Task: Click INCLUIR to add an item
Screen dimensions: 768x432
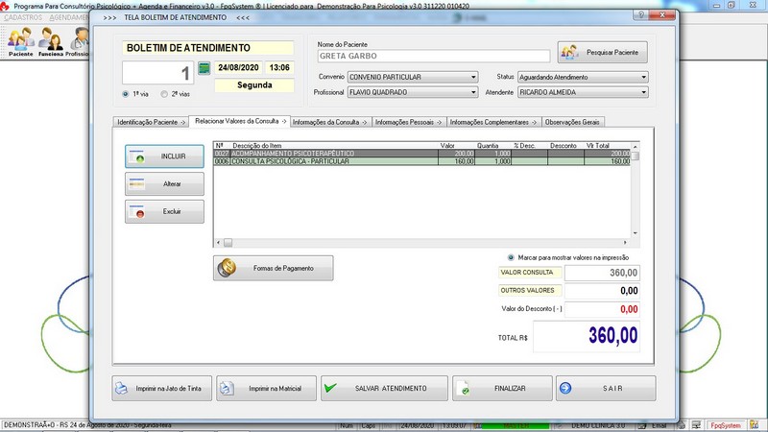Action: (164, 156)
